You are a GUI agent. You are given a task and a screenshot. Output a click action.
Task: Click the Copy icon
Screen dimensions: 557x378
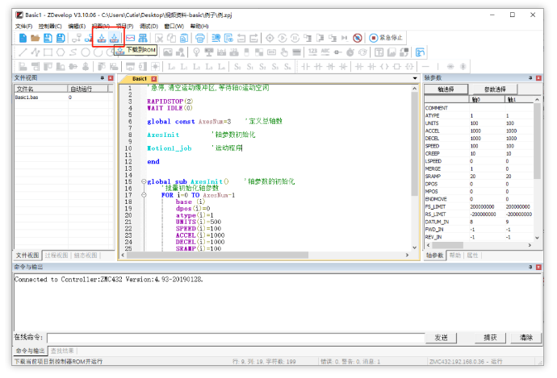(x=172, y=38)
